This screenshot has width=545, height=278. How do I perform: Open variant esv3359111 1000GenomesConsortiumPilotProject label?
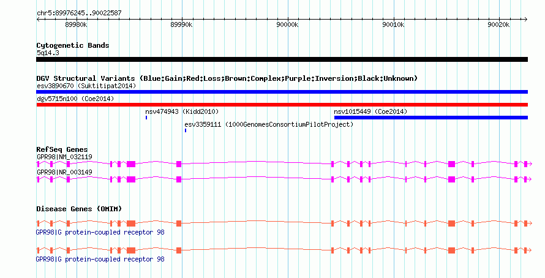click(269, 124)
